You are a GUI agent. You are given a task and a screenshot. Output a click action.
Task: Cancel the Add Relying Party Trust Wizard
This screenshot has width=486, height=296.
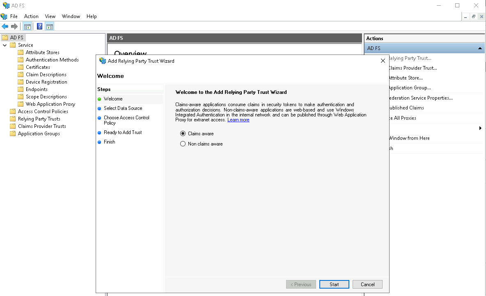click(x=367, y=285)
